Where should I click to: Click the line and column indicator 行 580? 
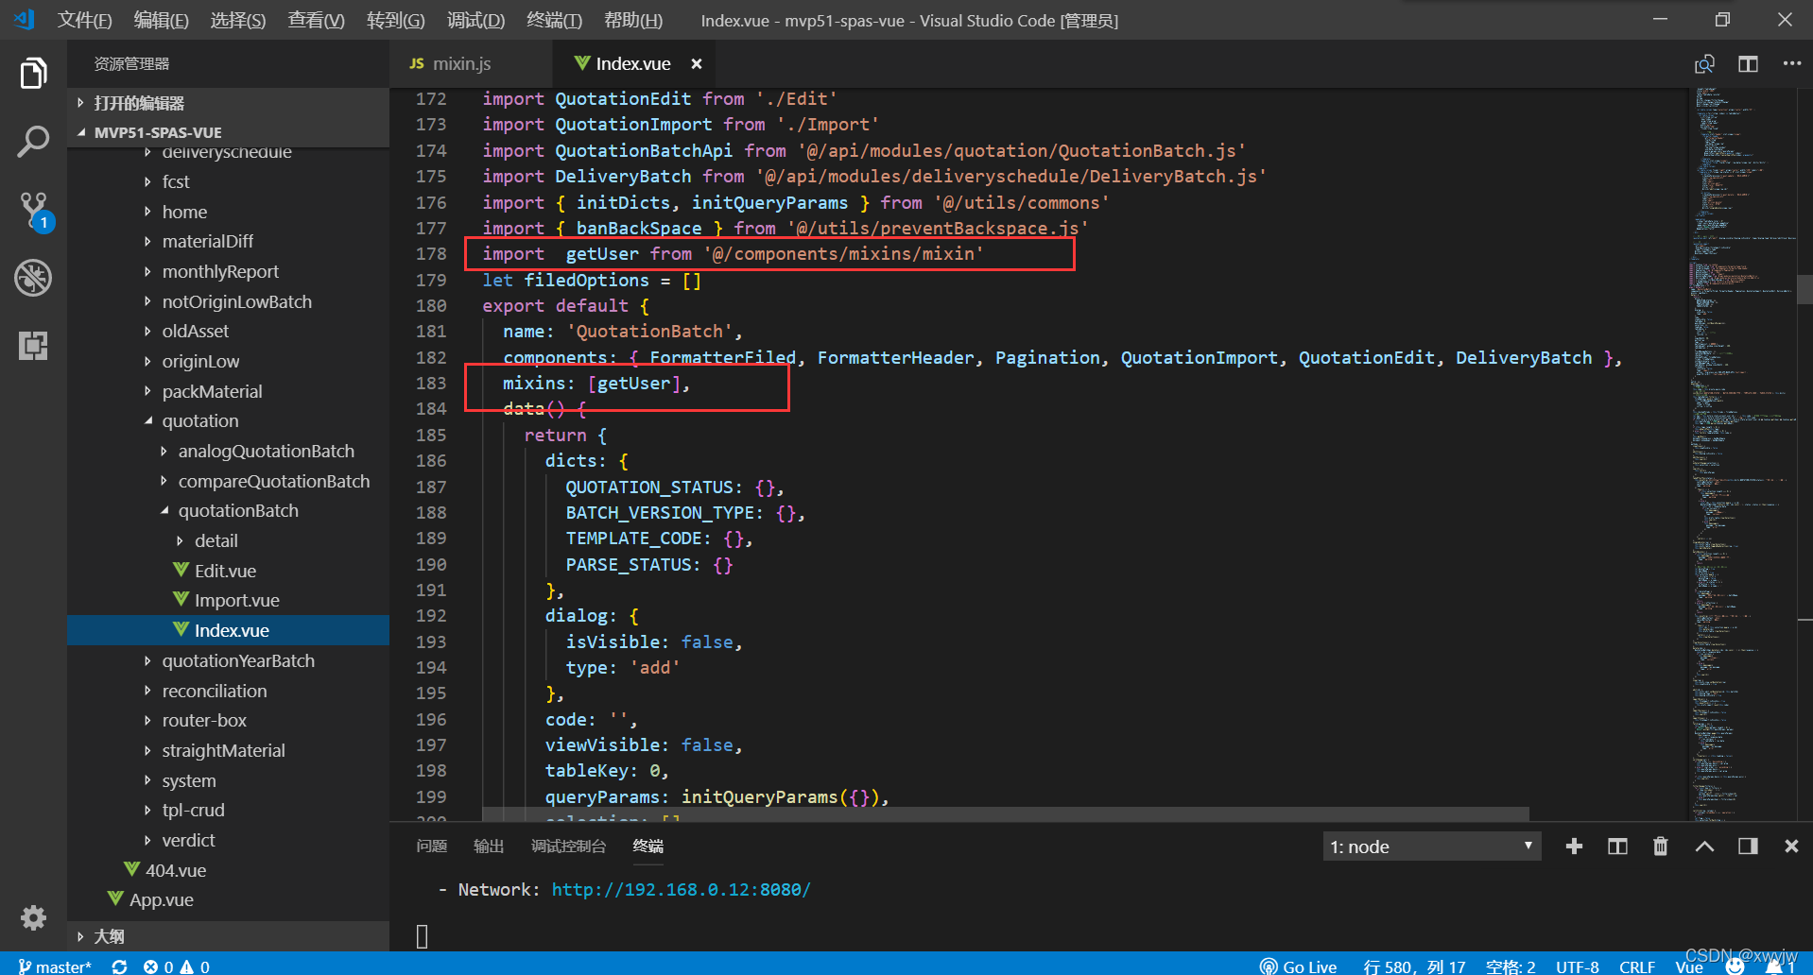pyautogui.click(x=1413, y=966)
